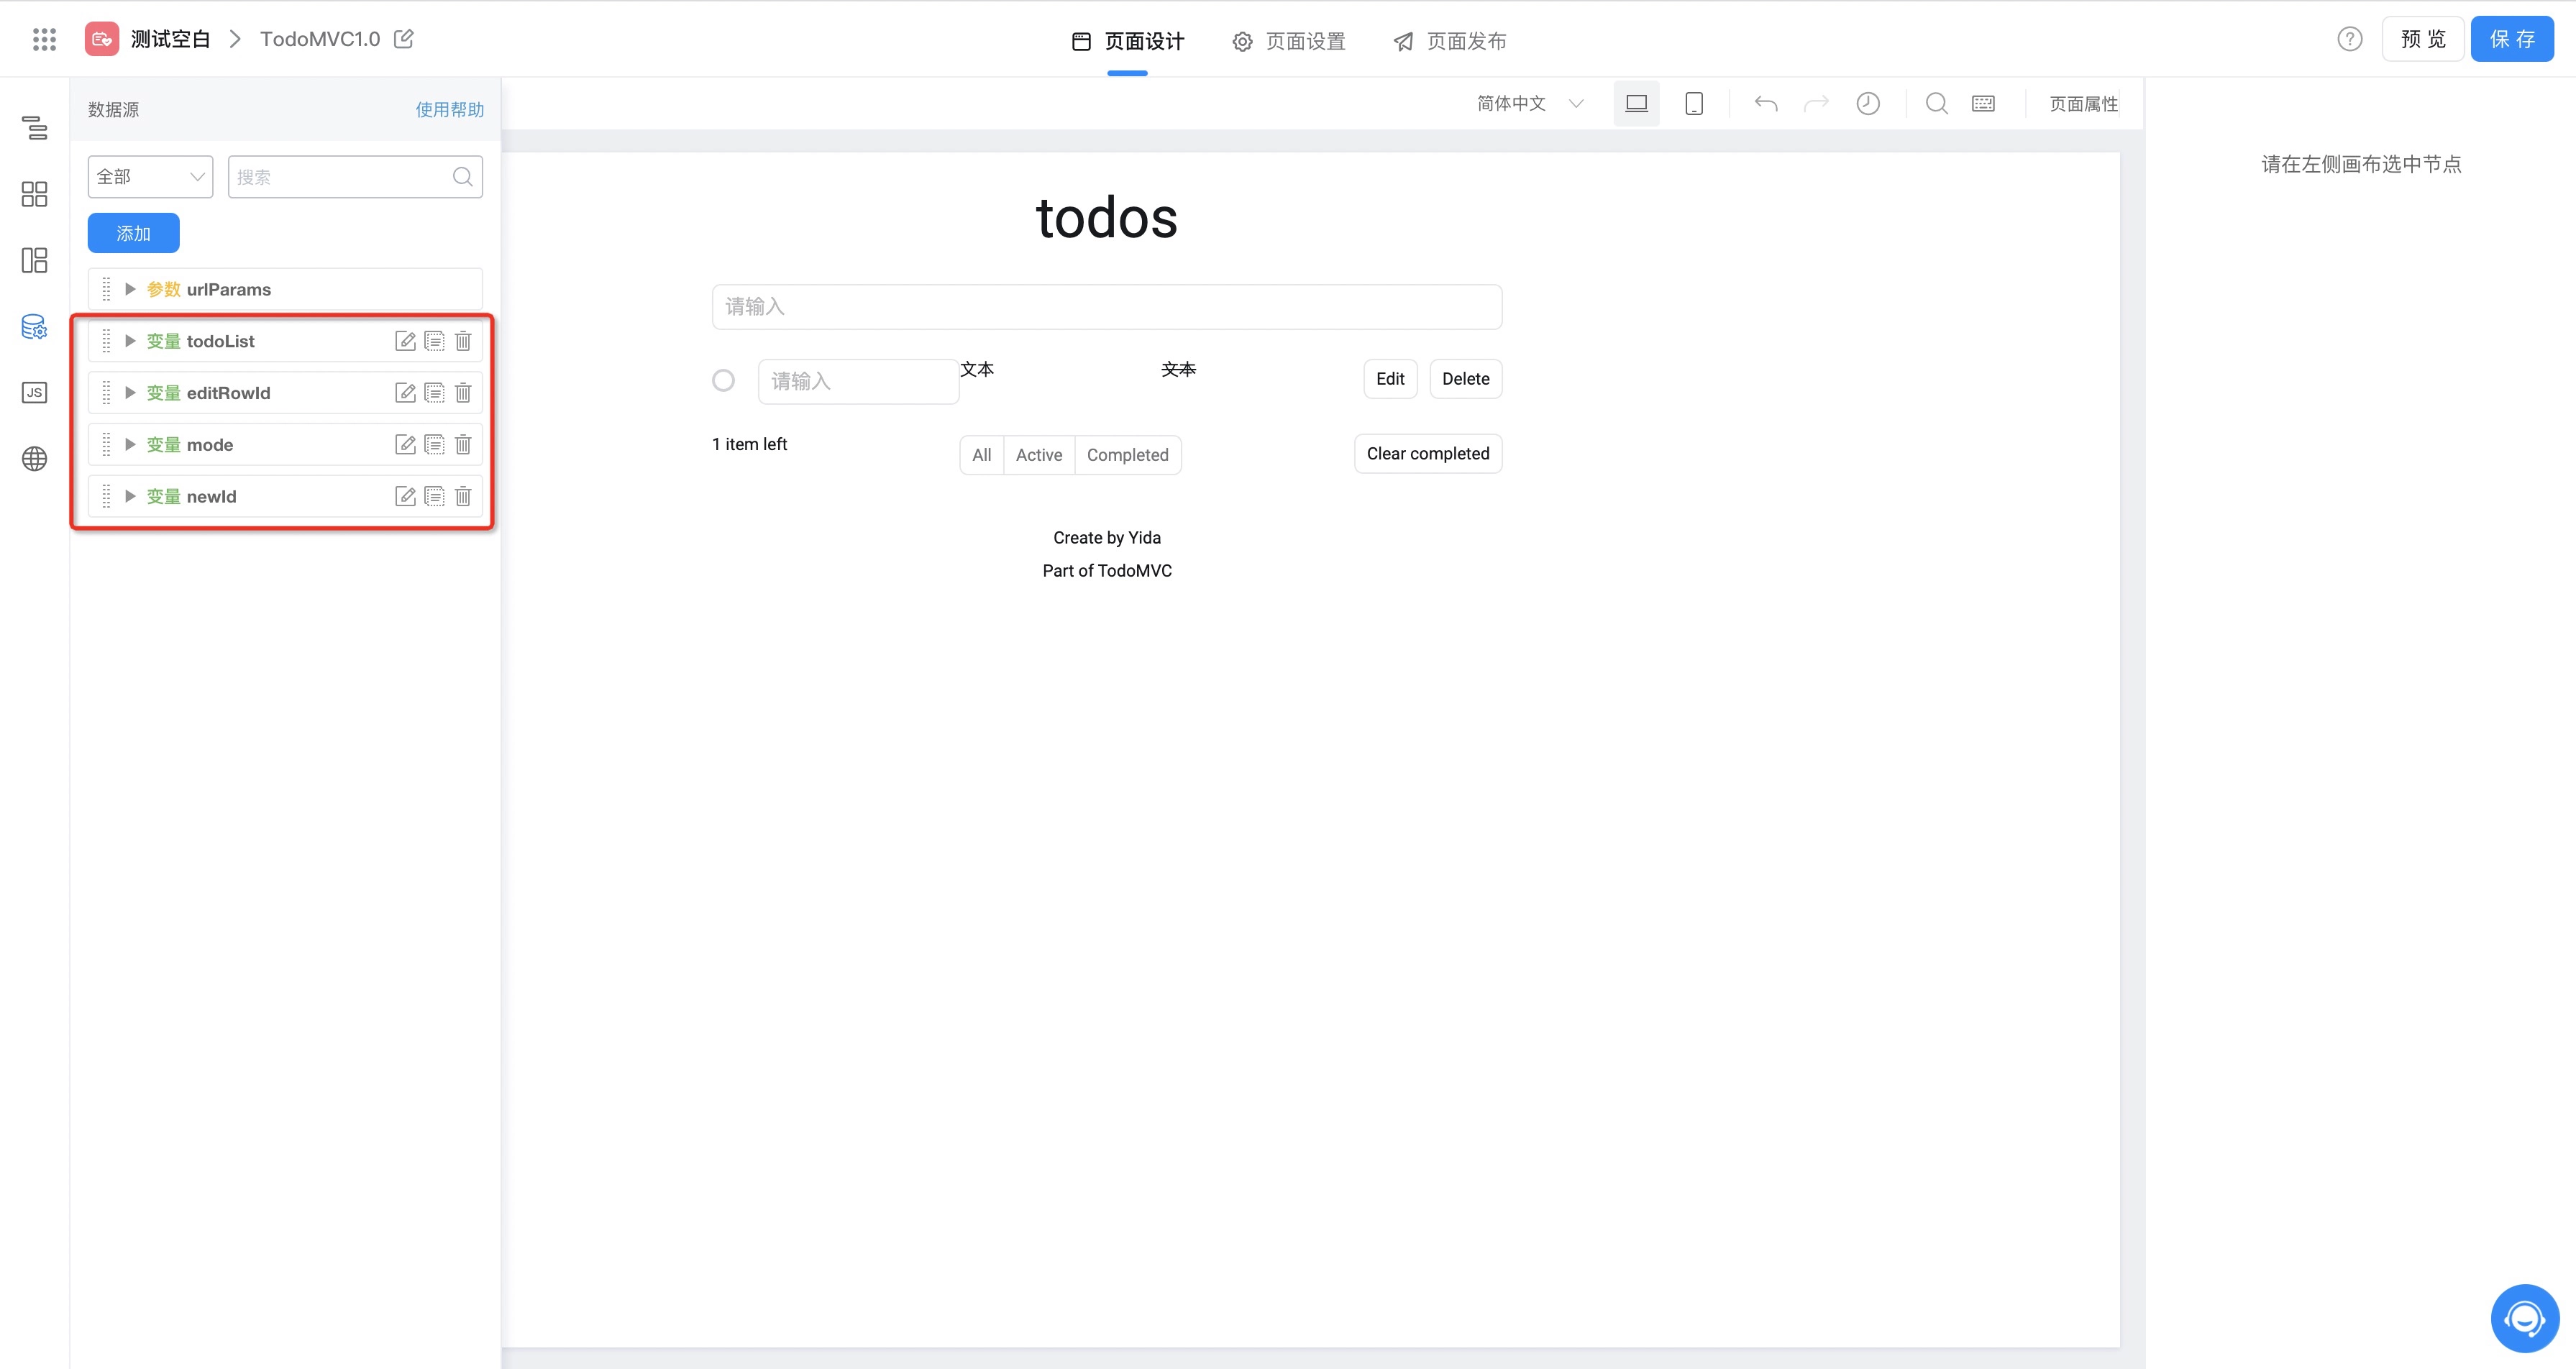The height and width of the screenshot is (1369, 2576).
Task: Click the undo arrow in toolbar
Action: (1766, 103)
